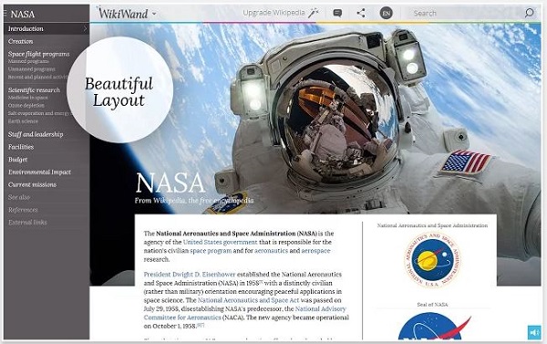Jump to Ozone depletion subsection

tap(26, 106)
